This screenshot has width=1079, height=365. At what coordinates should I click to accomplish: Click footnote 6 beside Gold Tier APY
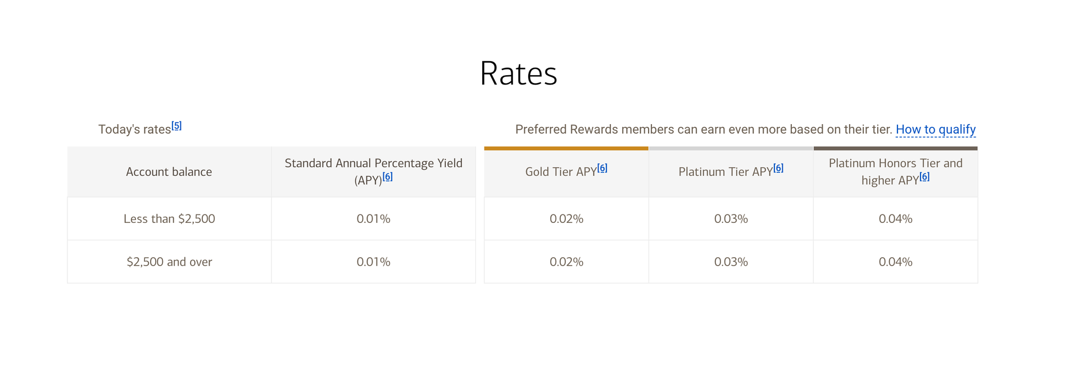[x=602, y=167]
